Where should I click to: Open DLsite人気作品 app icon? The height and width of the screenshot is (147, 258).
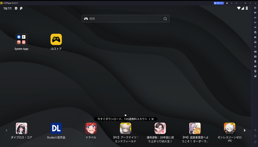(56, 128)
